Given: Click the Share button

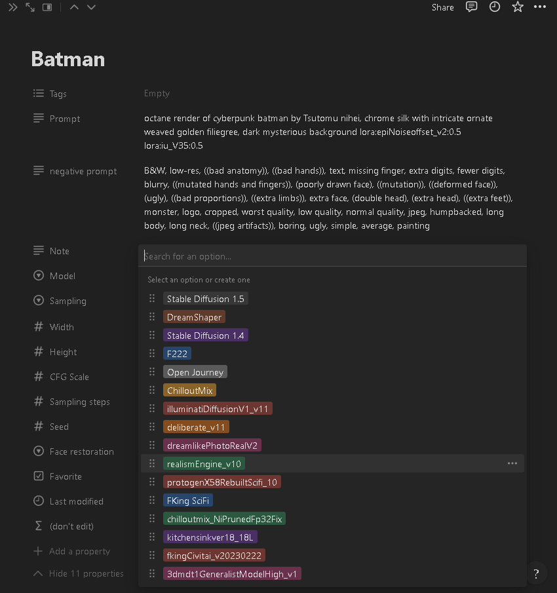Looking at the screenshot, I should (443, 7).
